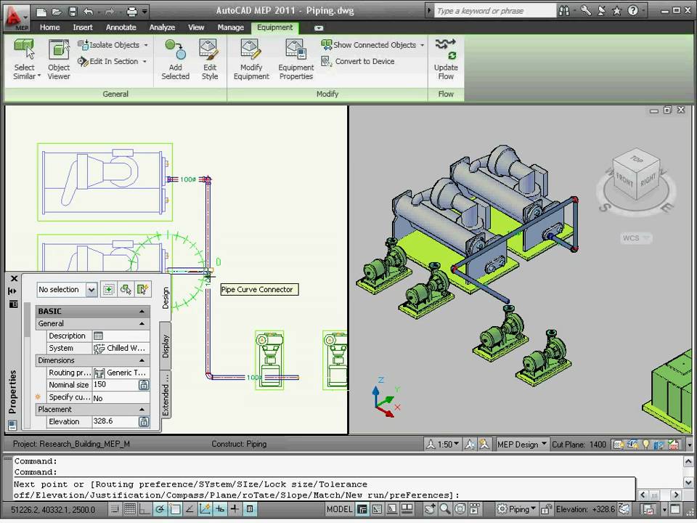
Task: Open the Manage ribbon tab
Action: [x=230, y=28]
